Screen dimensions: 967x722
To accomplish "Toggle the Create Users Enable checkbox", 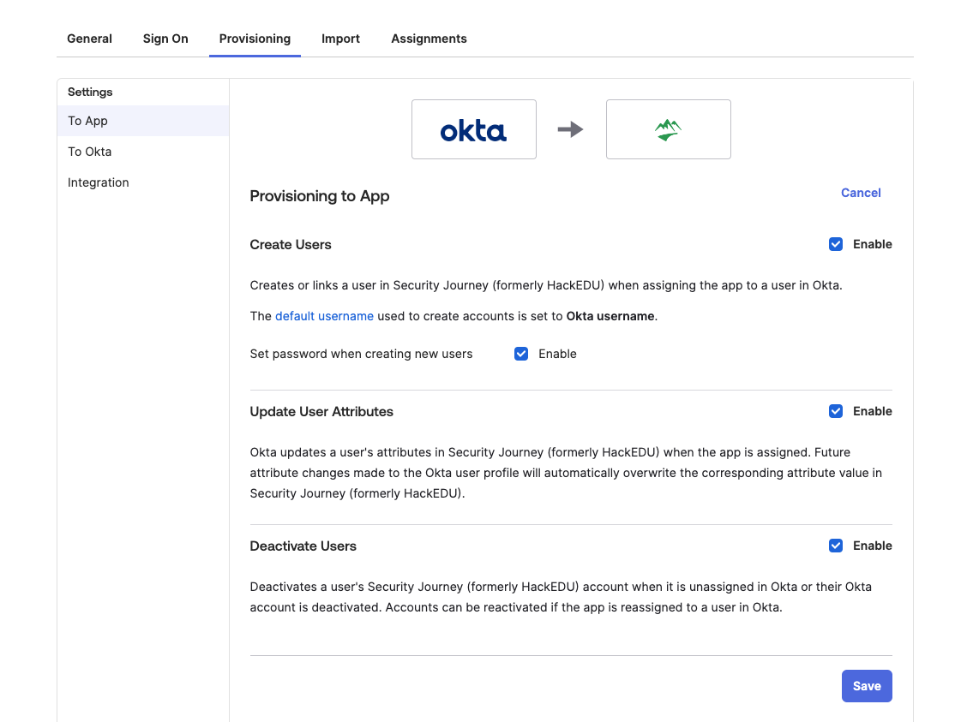I will click(836, 245).
